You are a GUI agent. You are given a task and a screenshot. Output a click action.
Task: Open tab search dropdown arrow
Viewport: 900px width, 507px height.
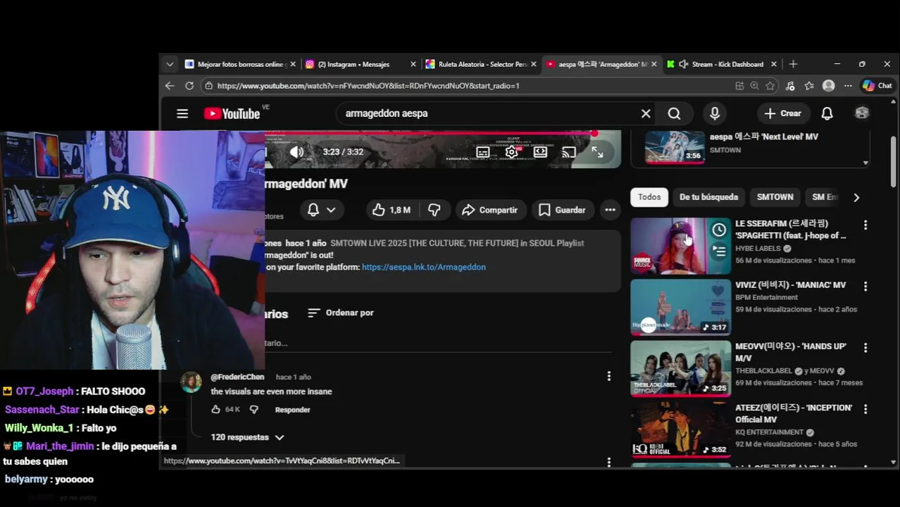click(170, 64)
